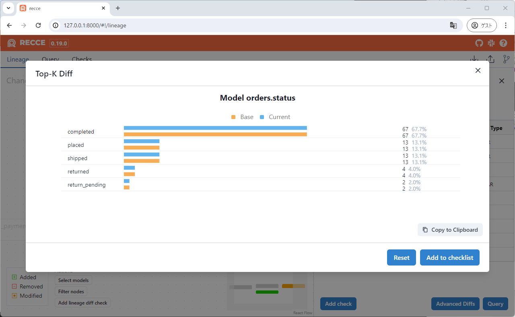Click the export upload icon
This screenshot has width=515, height=317.
pyautogui.click(x=490, y=59)
